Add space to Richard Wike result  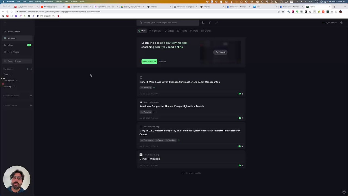(x=154, y=88)
